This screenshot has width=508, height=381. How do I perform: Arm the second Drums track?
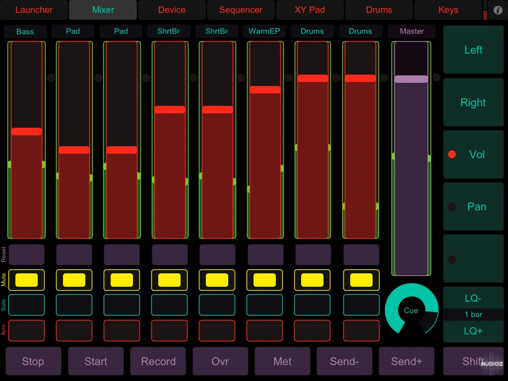click(x=361, y=330)
